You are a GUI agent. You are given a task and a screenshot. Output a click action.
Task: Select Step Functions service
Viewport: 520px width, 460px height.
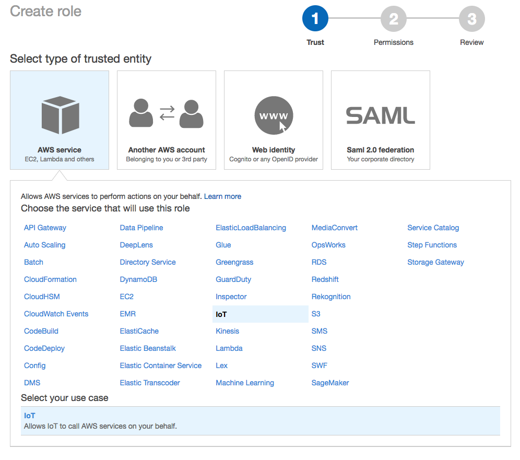[x=432, y=245]
